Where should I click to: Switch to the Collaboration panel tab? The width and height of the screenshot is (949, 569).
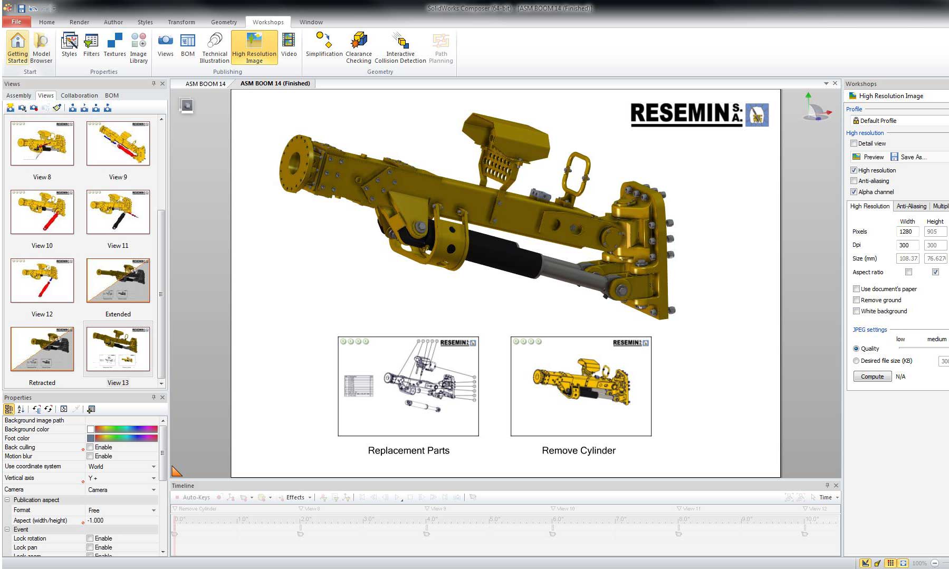point(79,95)
